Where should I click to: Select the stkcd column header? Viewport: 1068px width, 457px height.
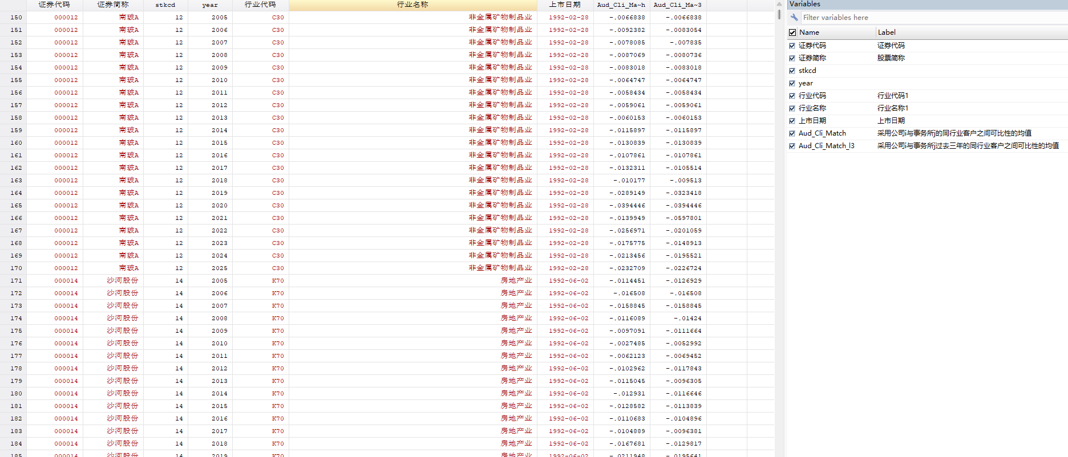click(165, 5)
